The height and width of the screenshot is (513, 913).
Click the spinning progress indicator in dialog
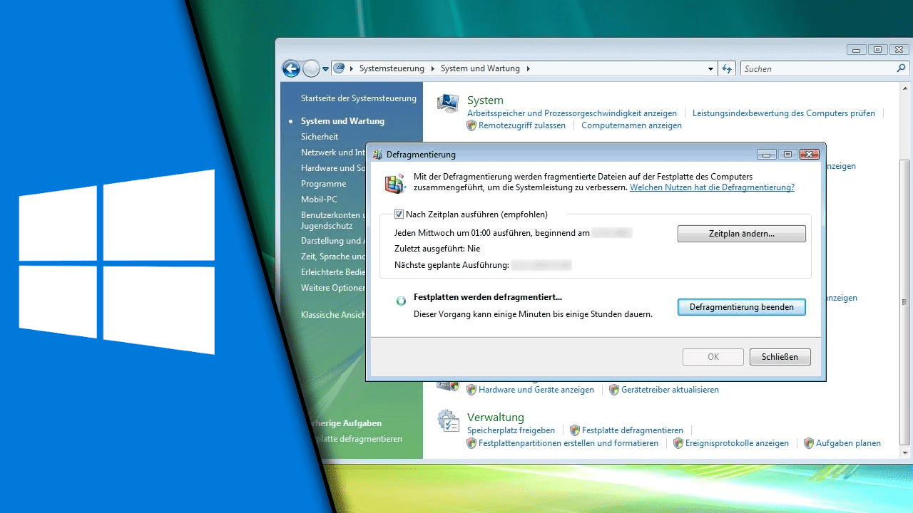(402, 301)
